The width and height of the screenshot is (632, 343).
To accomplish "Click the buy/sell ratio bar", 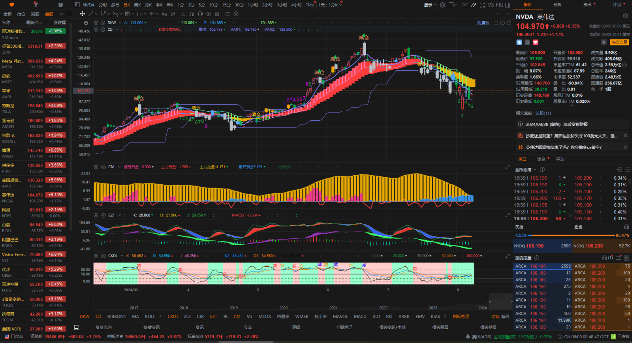I will [572, 235].
